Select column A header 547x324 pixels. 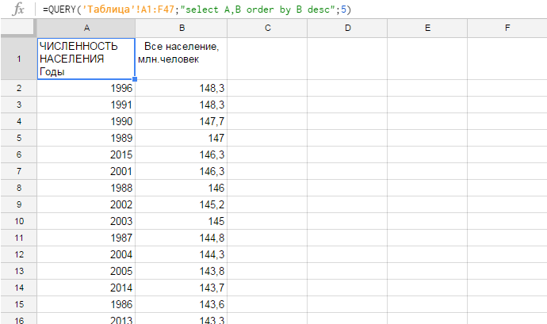click(x=86, y=29)
